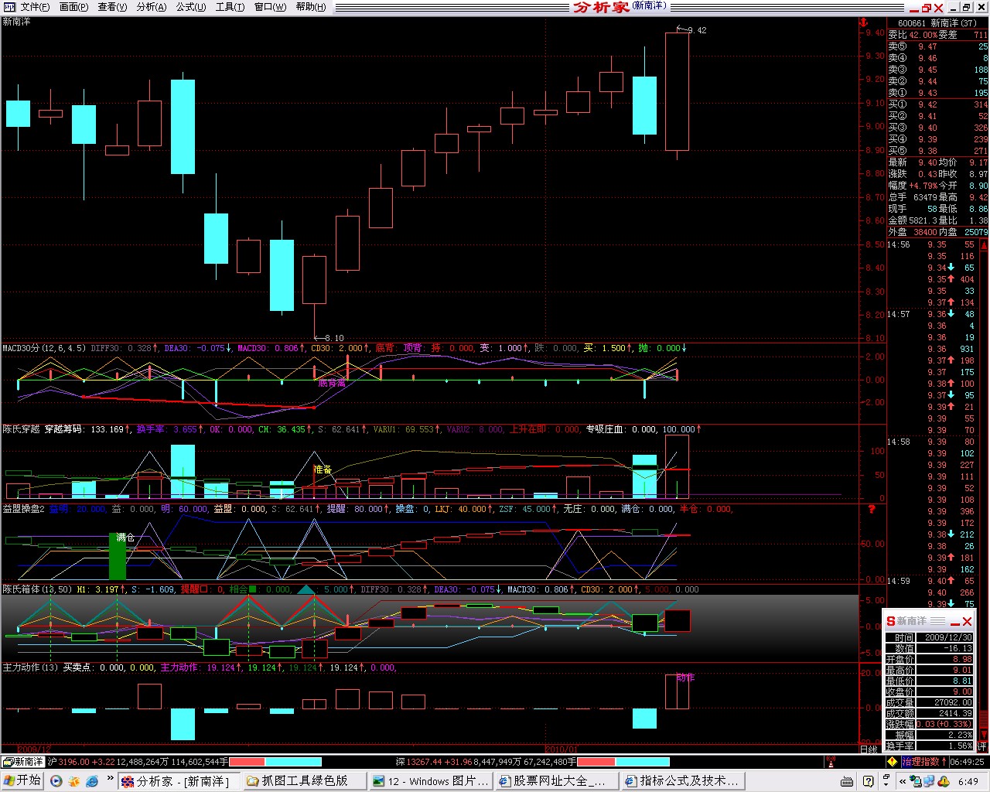Click the 600661 新南洋 stock header
The height and width of the screenshot is (792, 990).
tap(937, 23)
